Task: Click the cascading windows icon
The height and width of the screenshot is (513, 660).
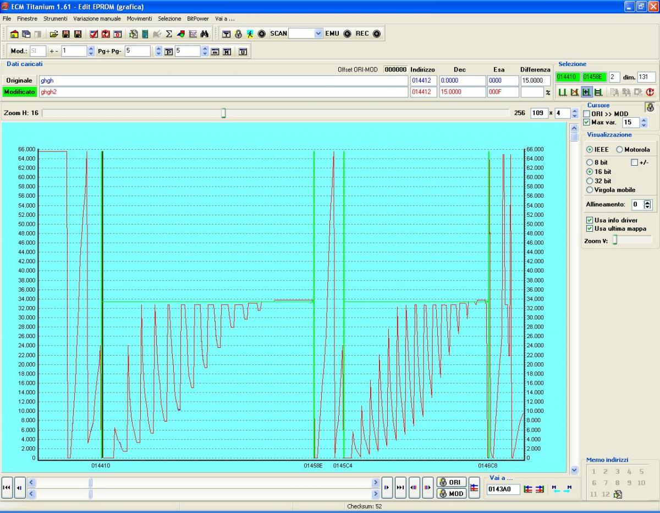Action: tap(26, 34)
